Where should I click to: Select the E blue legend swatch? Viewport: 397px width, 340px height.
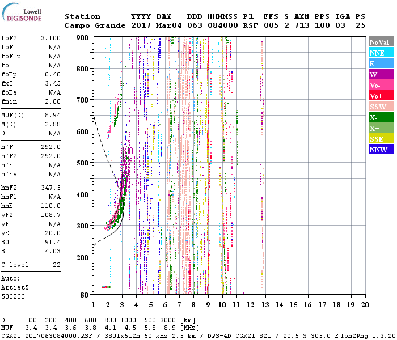(x=381, y=63)
